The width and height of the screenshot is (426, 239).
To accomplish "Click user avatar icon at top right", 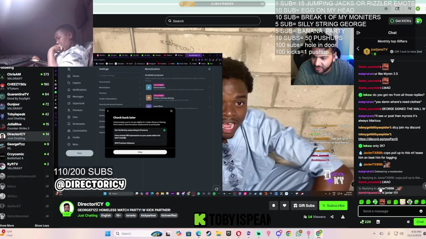I will click(418, 21).
